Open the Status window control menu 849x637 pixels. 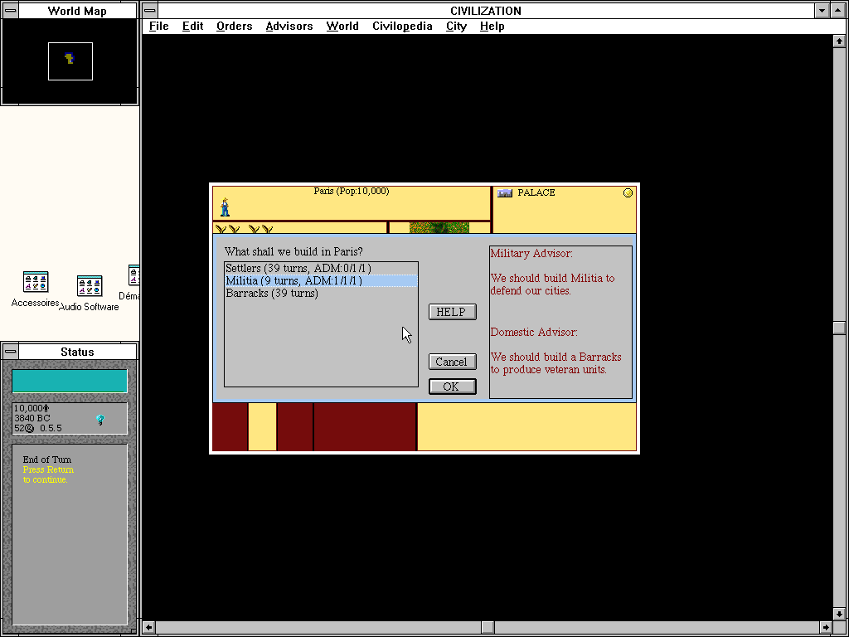tap(10, 352)
